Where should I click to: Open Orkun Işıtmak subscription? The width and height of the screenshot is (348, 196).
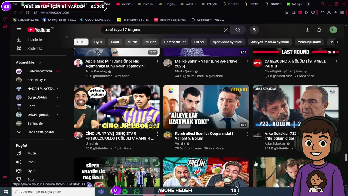[x=38, y=115]
